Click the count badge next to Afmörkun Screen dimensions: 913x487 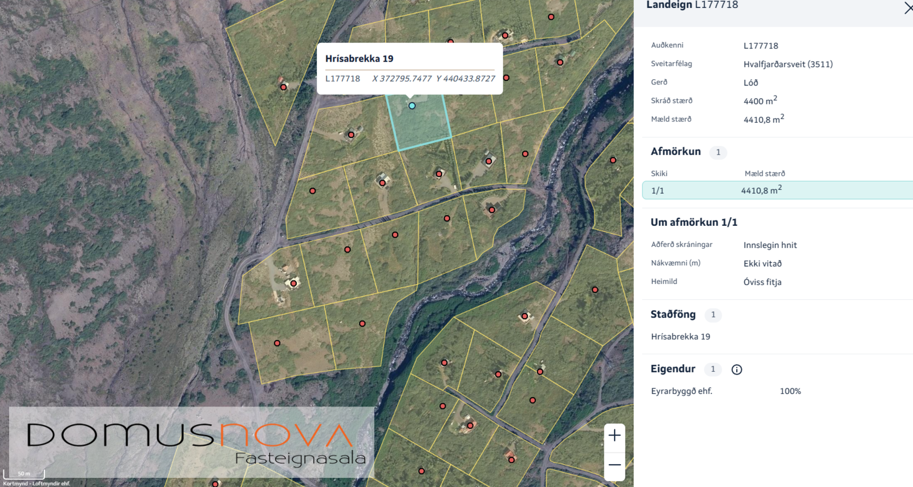718,152
